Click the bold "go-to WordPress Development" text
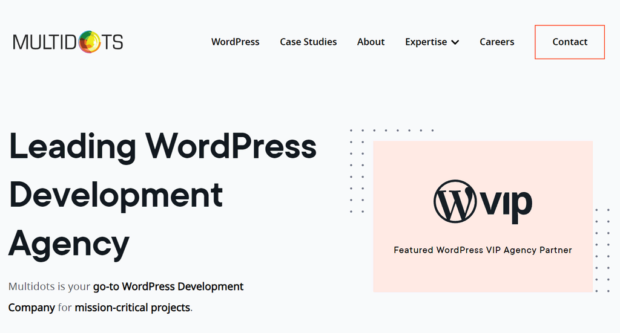 [168, 286]
